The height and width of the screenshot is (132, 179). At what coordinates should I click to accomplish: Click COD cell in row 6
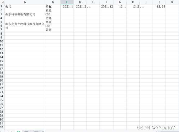(53, 26)
